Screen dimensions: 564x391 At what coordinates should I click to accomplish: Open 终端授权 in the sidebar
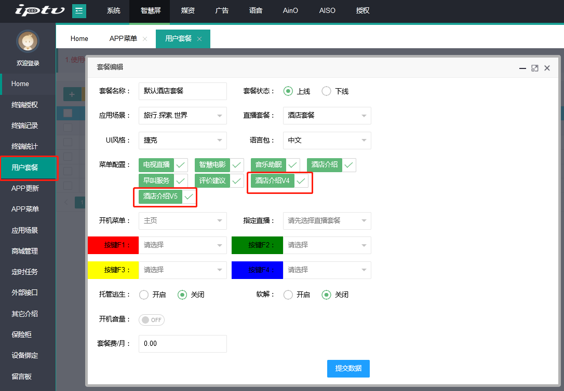(x=25, y=105)
